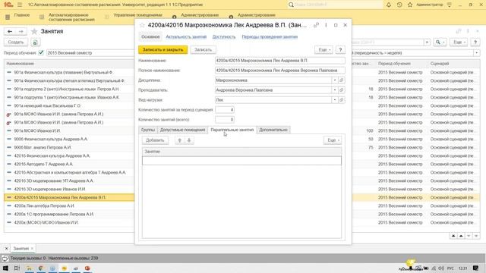Select row 901а немецкий язык Васильева
This screenshot has width=486, height=273.
[69, 105]
